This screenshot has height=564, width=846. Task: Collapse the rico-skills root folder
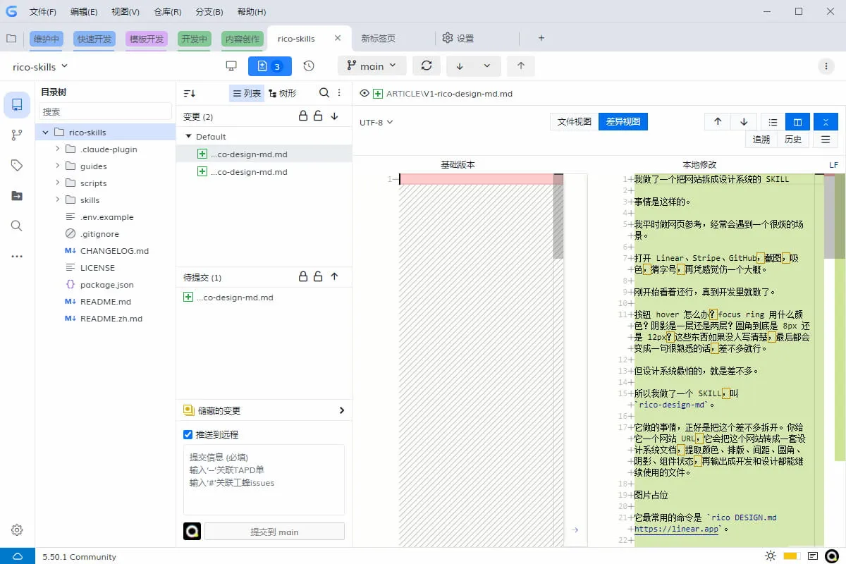pyautogui.click(x=46, y=132)
